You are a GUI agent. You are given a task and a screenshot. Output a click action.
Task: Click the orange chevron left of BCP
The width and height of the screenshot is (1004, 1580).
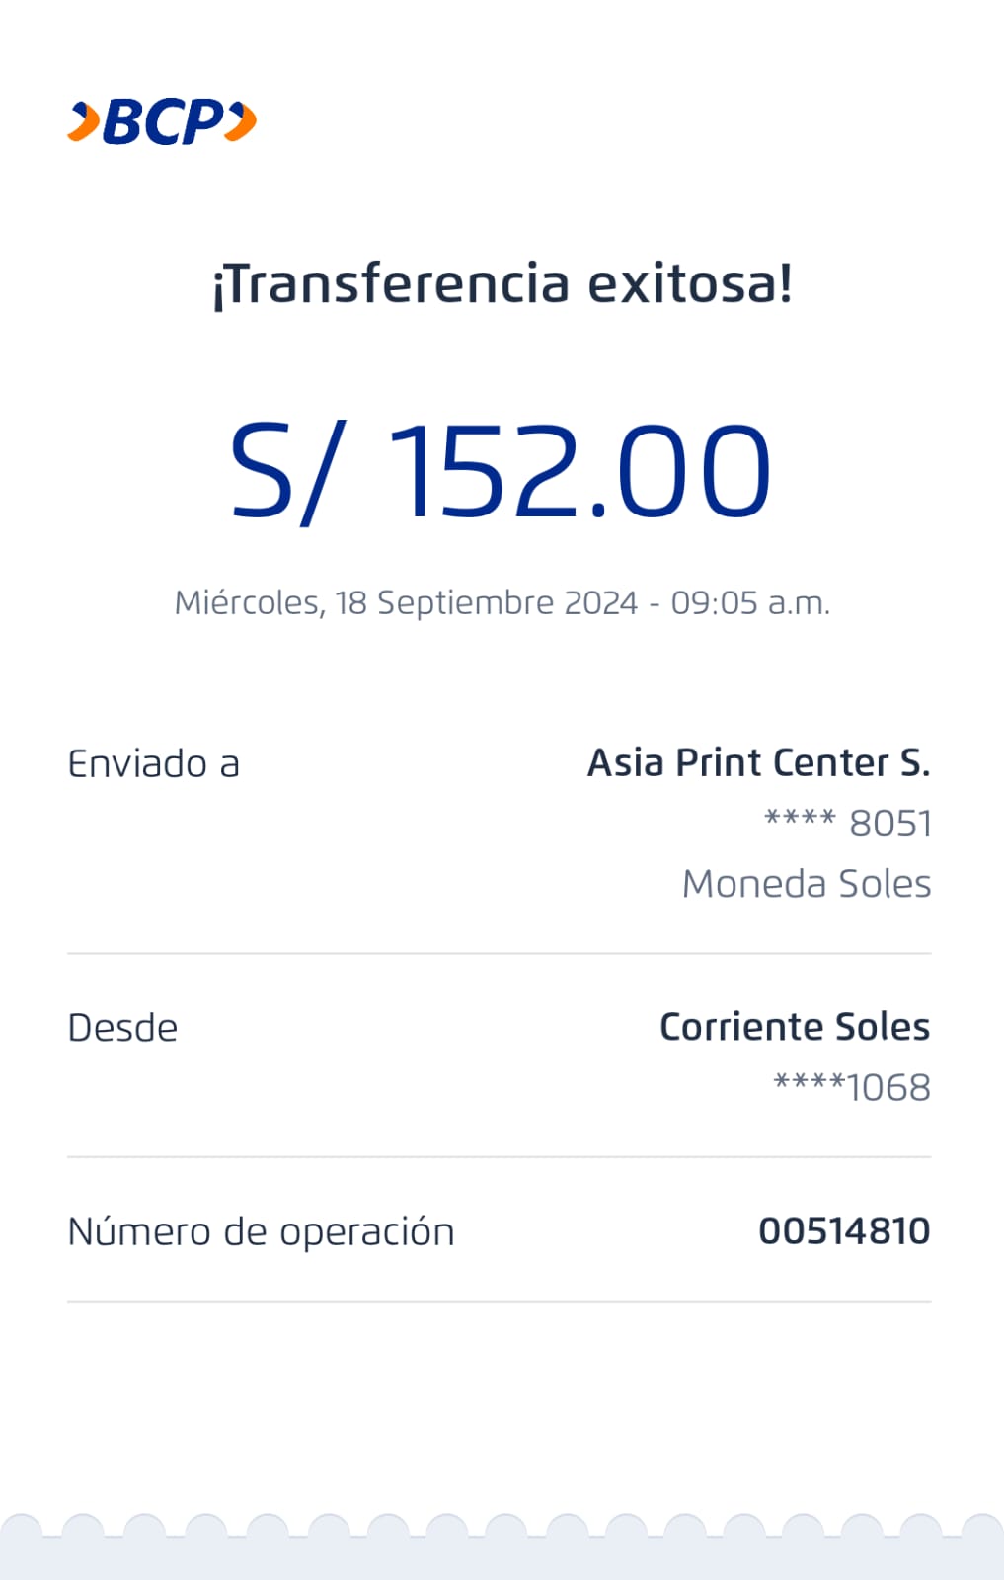pos(84,122)
